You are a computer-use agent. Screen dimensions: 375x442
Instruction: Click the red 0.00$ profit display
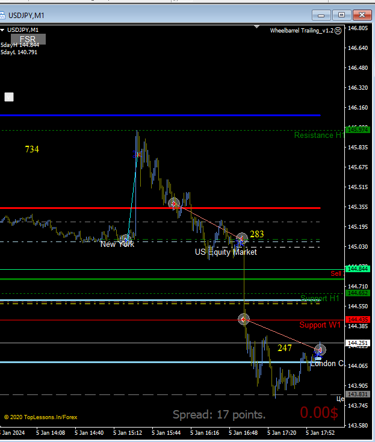click(319, 412)
